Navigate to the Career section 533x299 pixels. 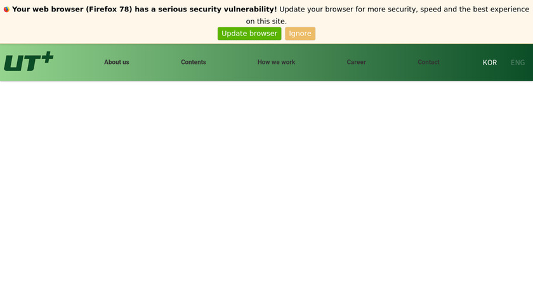click(356, 62)
